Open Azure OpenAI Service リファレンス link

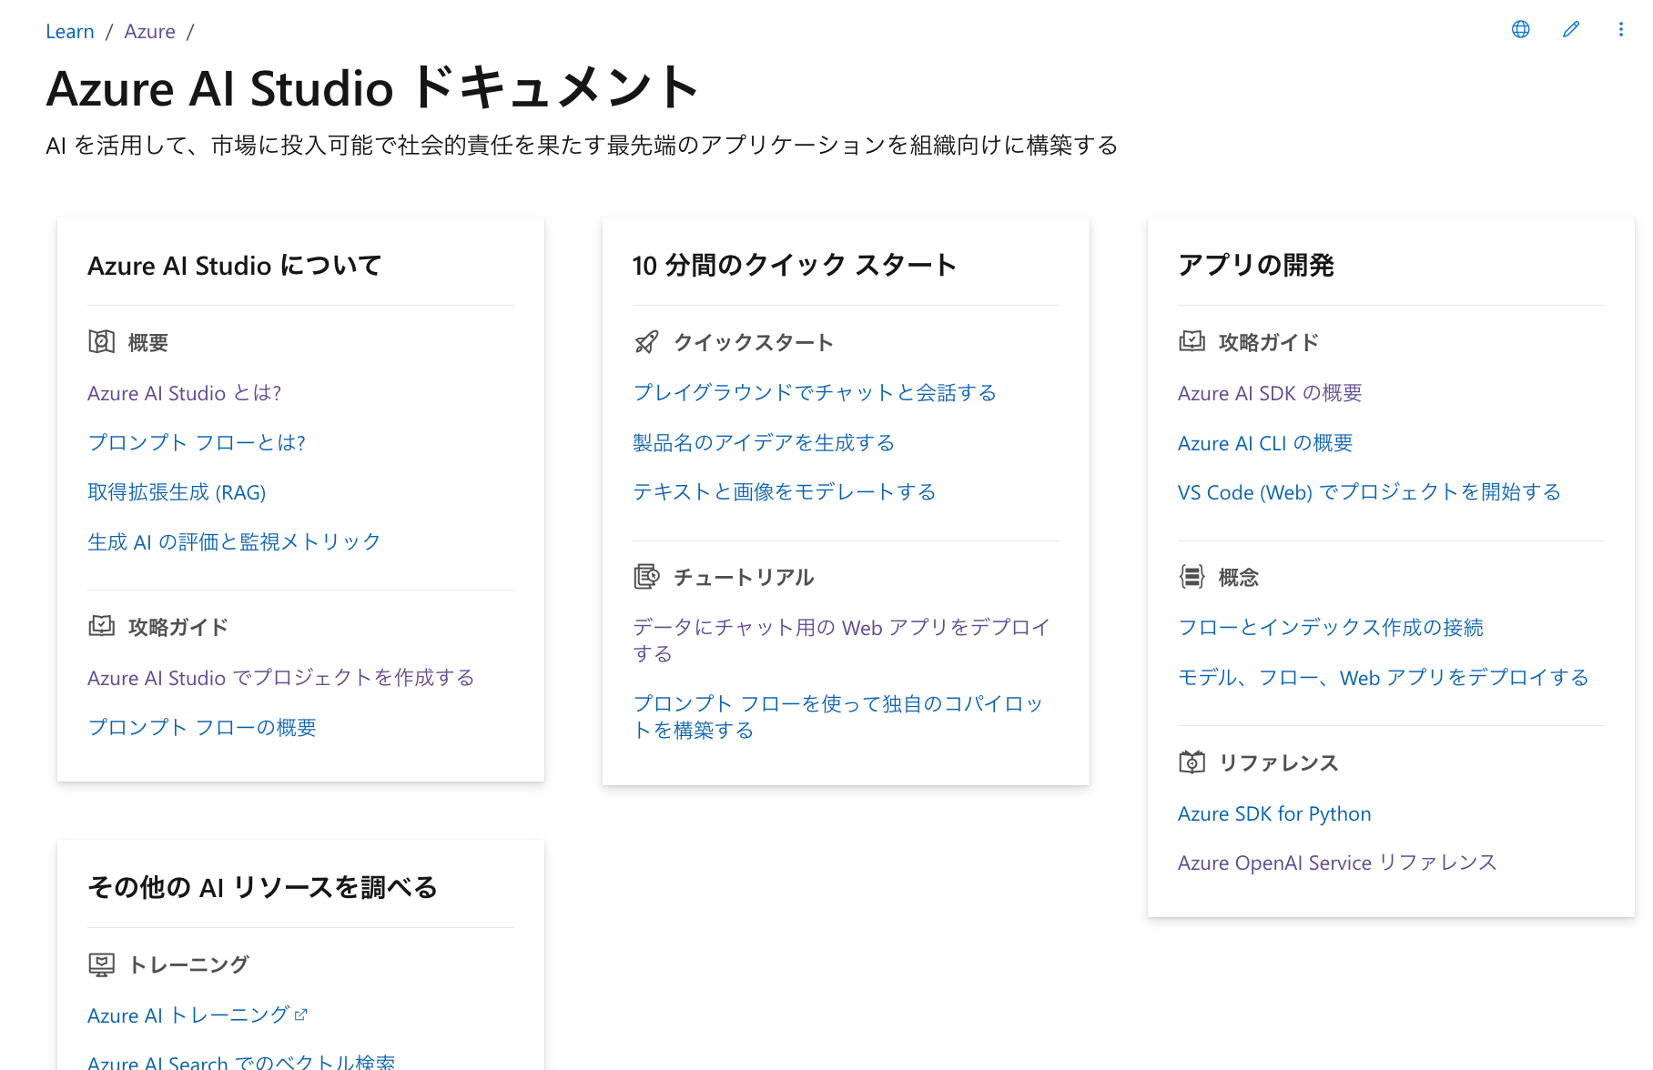[x=1337, y=863]
